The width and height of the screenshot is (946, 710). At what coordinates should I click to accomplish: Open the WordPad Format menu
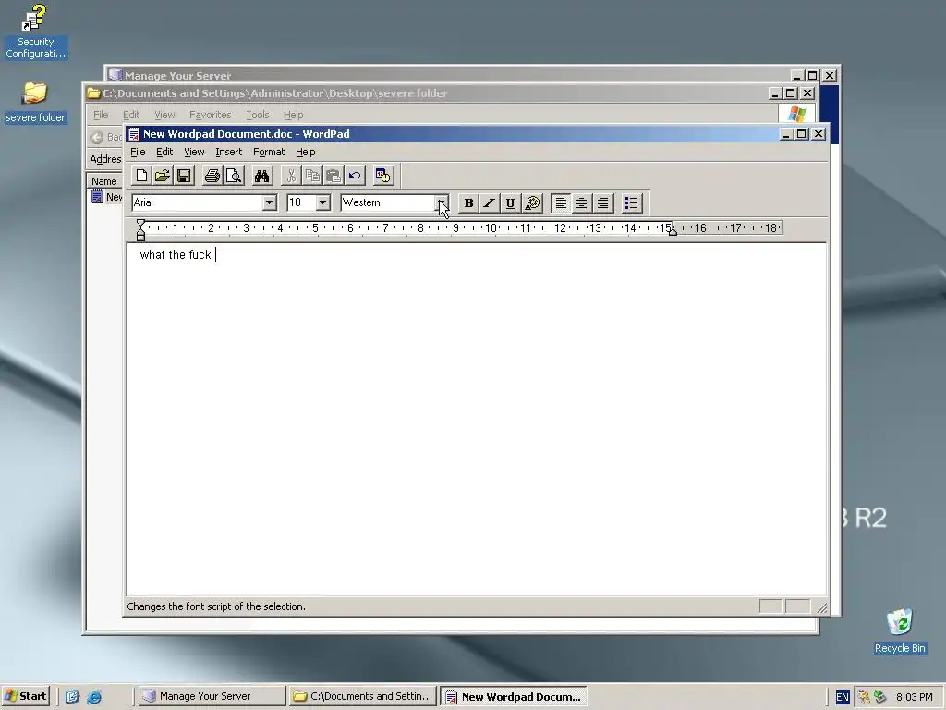[x=269, y=153]
